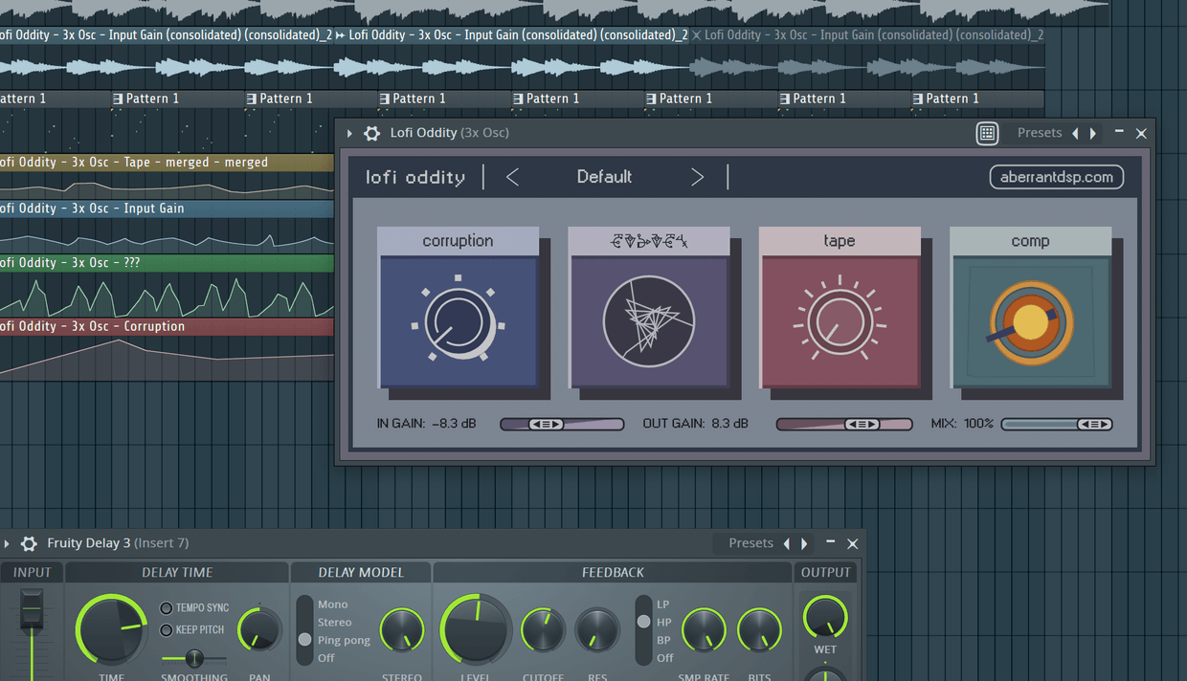This screenshot has width=1187, height=681.
Task: Turn the TIME knob in Fruity Delay 3
Action: pos(111,629)
